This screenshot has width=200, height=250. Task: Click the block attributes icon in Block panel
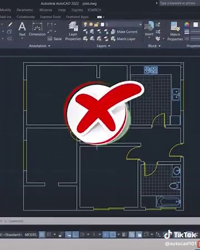(x=158, y=38)
